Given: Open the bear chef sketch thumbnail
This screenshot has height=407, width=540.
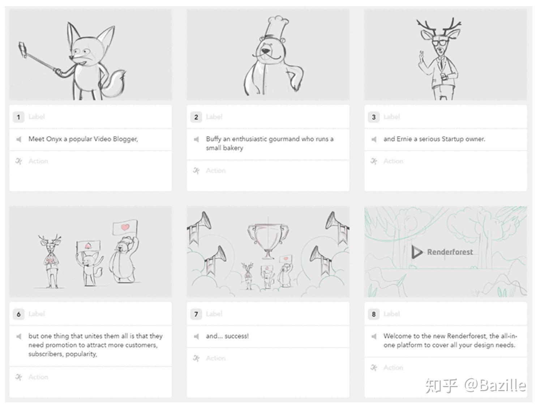Looking at the screenshot, I should [x=268, y=55].
